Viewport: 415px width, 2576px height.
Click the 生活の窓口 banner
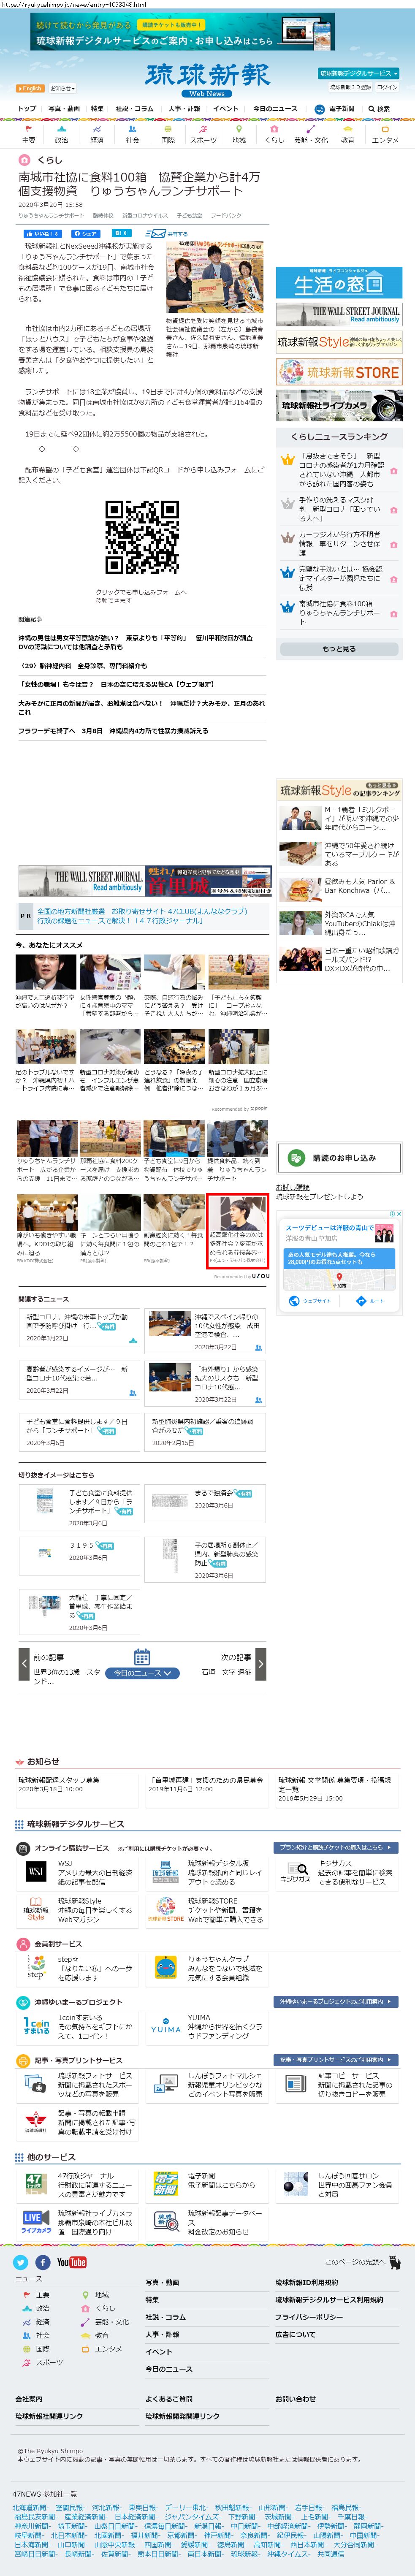[339, 282]
